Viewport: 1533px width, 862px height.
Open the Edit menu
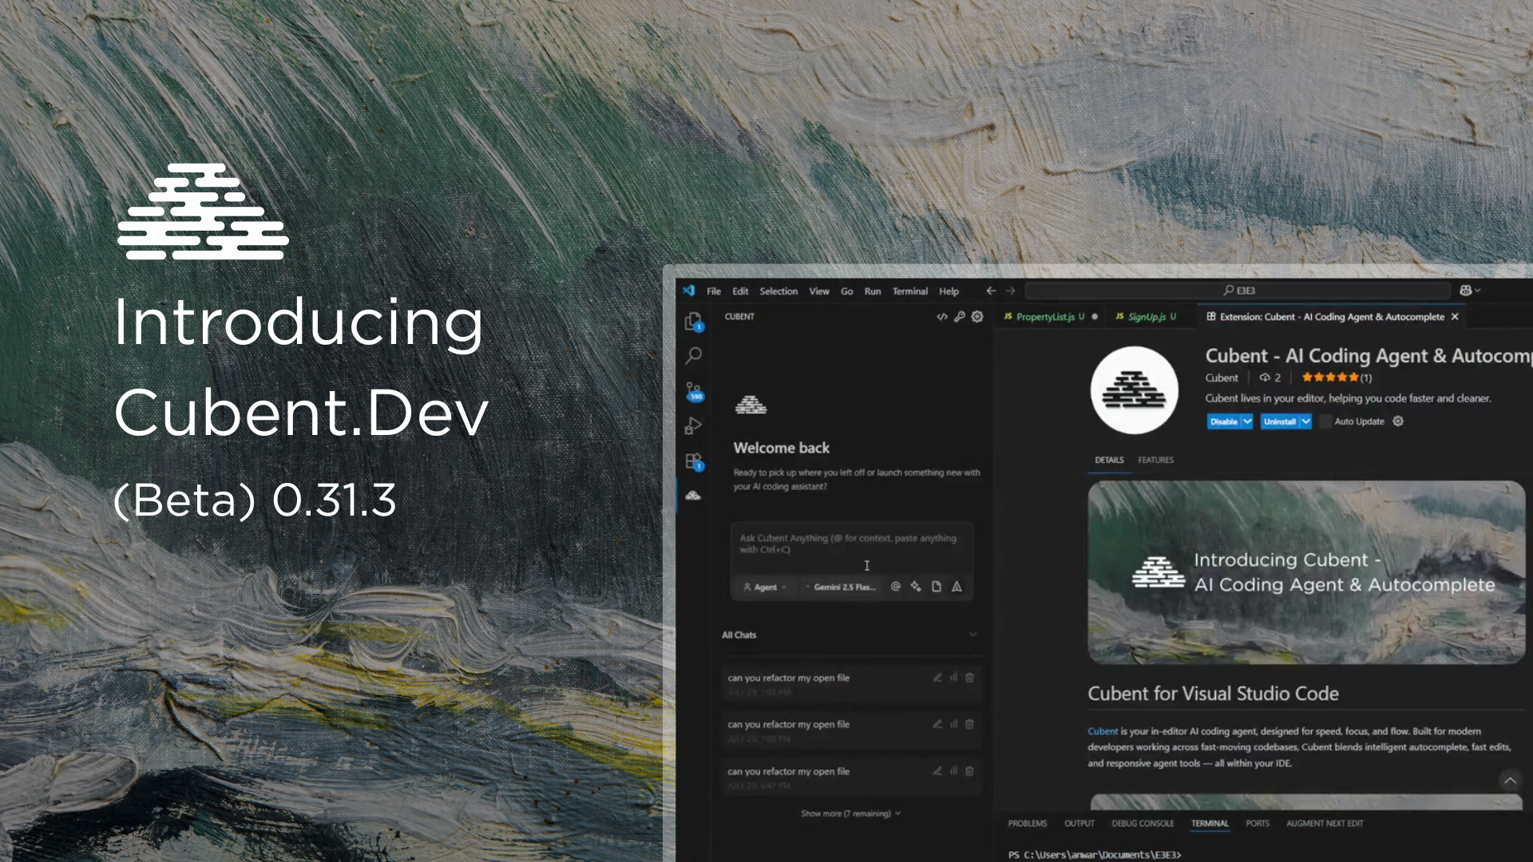click(x=740, y=291)
